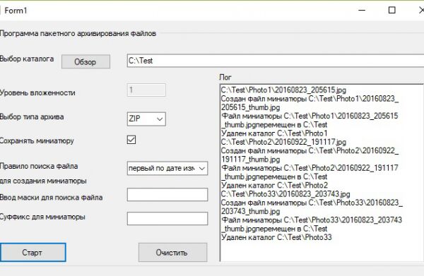Click the catalog path field containing C:\Test
424x276 pixels.
coord(276,61)
